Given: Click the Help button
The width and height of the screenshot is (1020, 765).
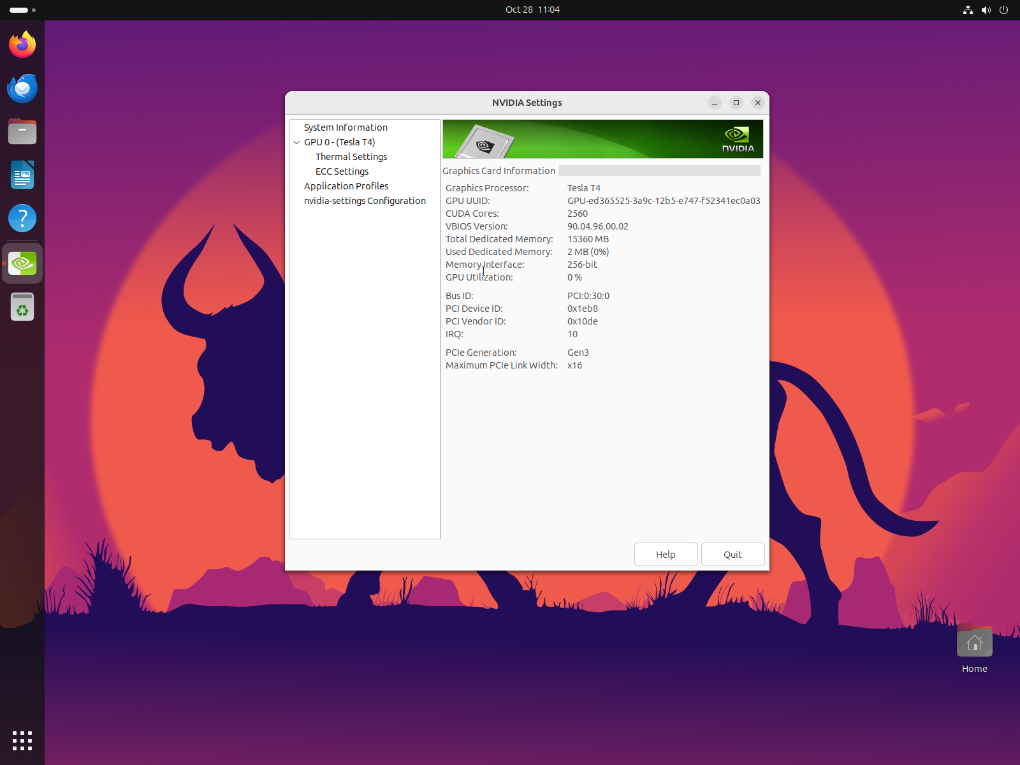Looking at the screenshot, I should click(x=666, y=555).
